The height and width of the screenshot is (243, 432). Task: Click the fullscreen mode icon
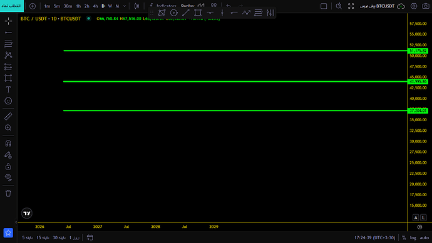(x=351, y=6)
